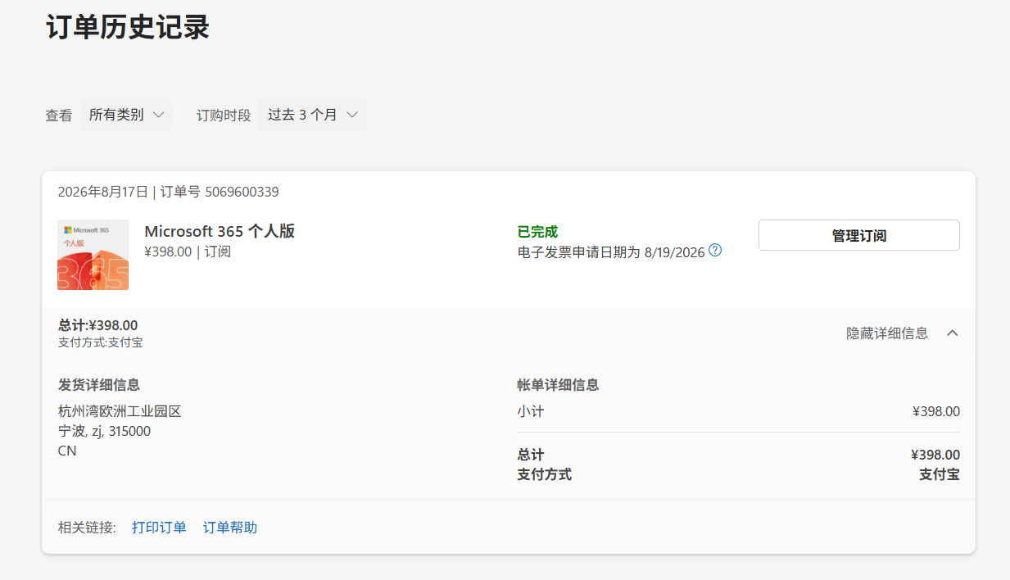Click the address line 杭州湾欧洲工业园区

pyautogui.click(x=120, y=411)
